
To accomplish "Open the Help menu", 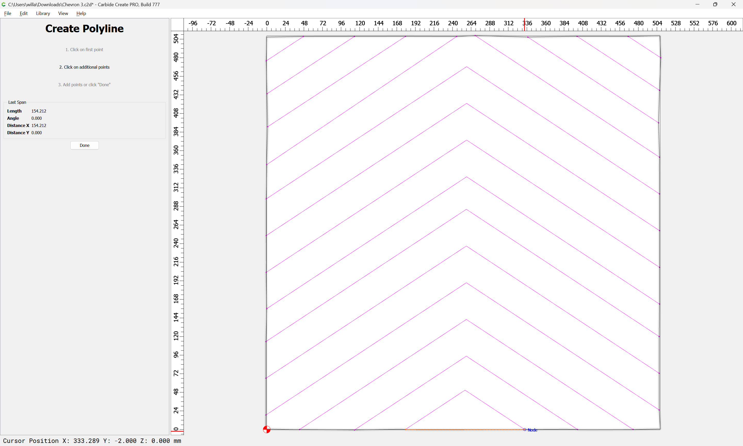I will click(81, 13).
